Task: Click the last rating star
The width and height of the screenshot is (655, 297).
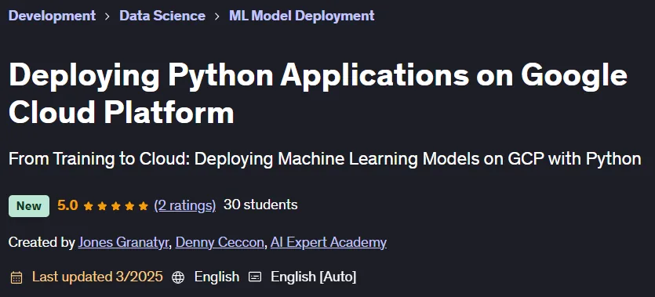Action: click(144, 205)
